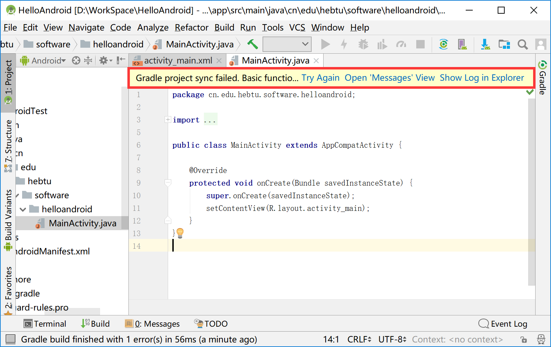Viewport: 551px width, 347px height.
Task: Click Show Log in Explorer link
Action: coord(482,78)
